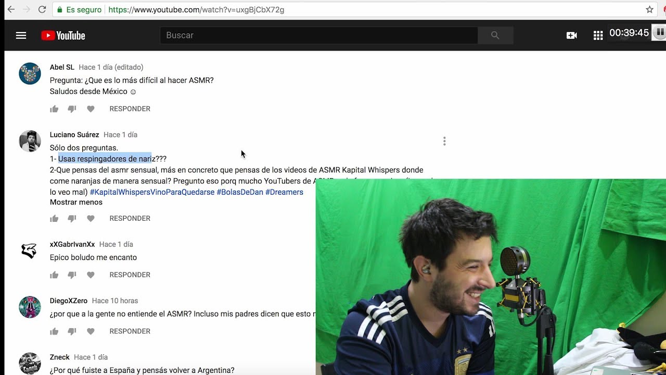
Task: Heart DiegoXZero's comment
Action: click(91, 331)
